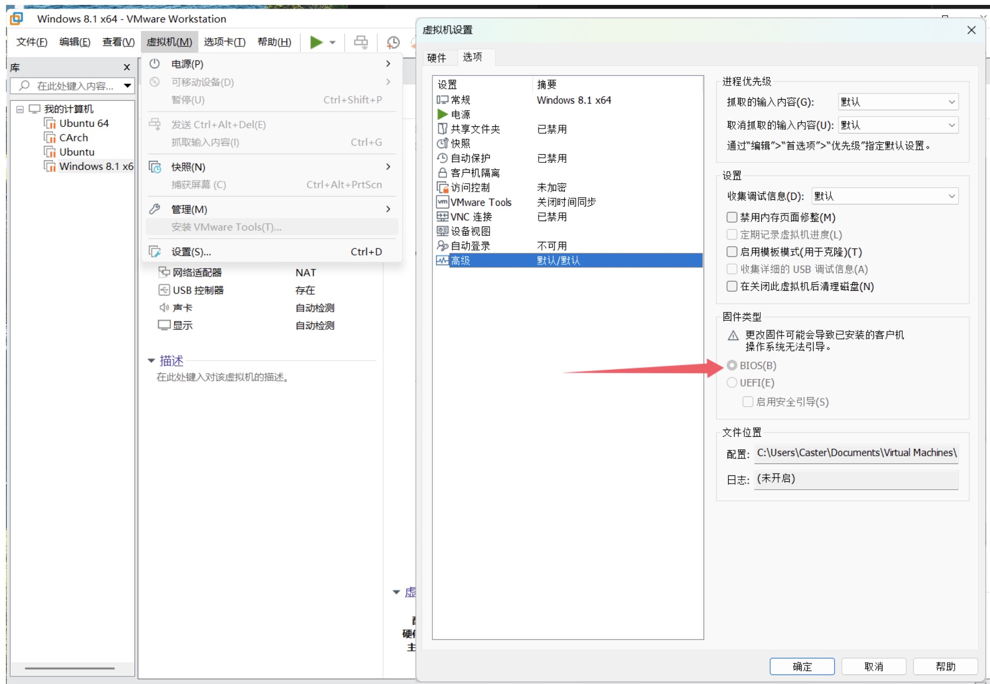The image size is (990, 684).
Task: Click the send Ctrl+Alt+Del toolbar icon
Action: 361,42
